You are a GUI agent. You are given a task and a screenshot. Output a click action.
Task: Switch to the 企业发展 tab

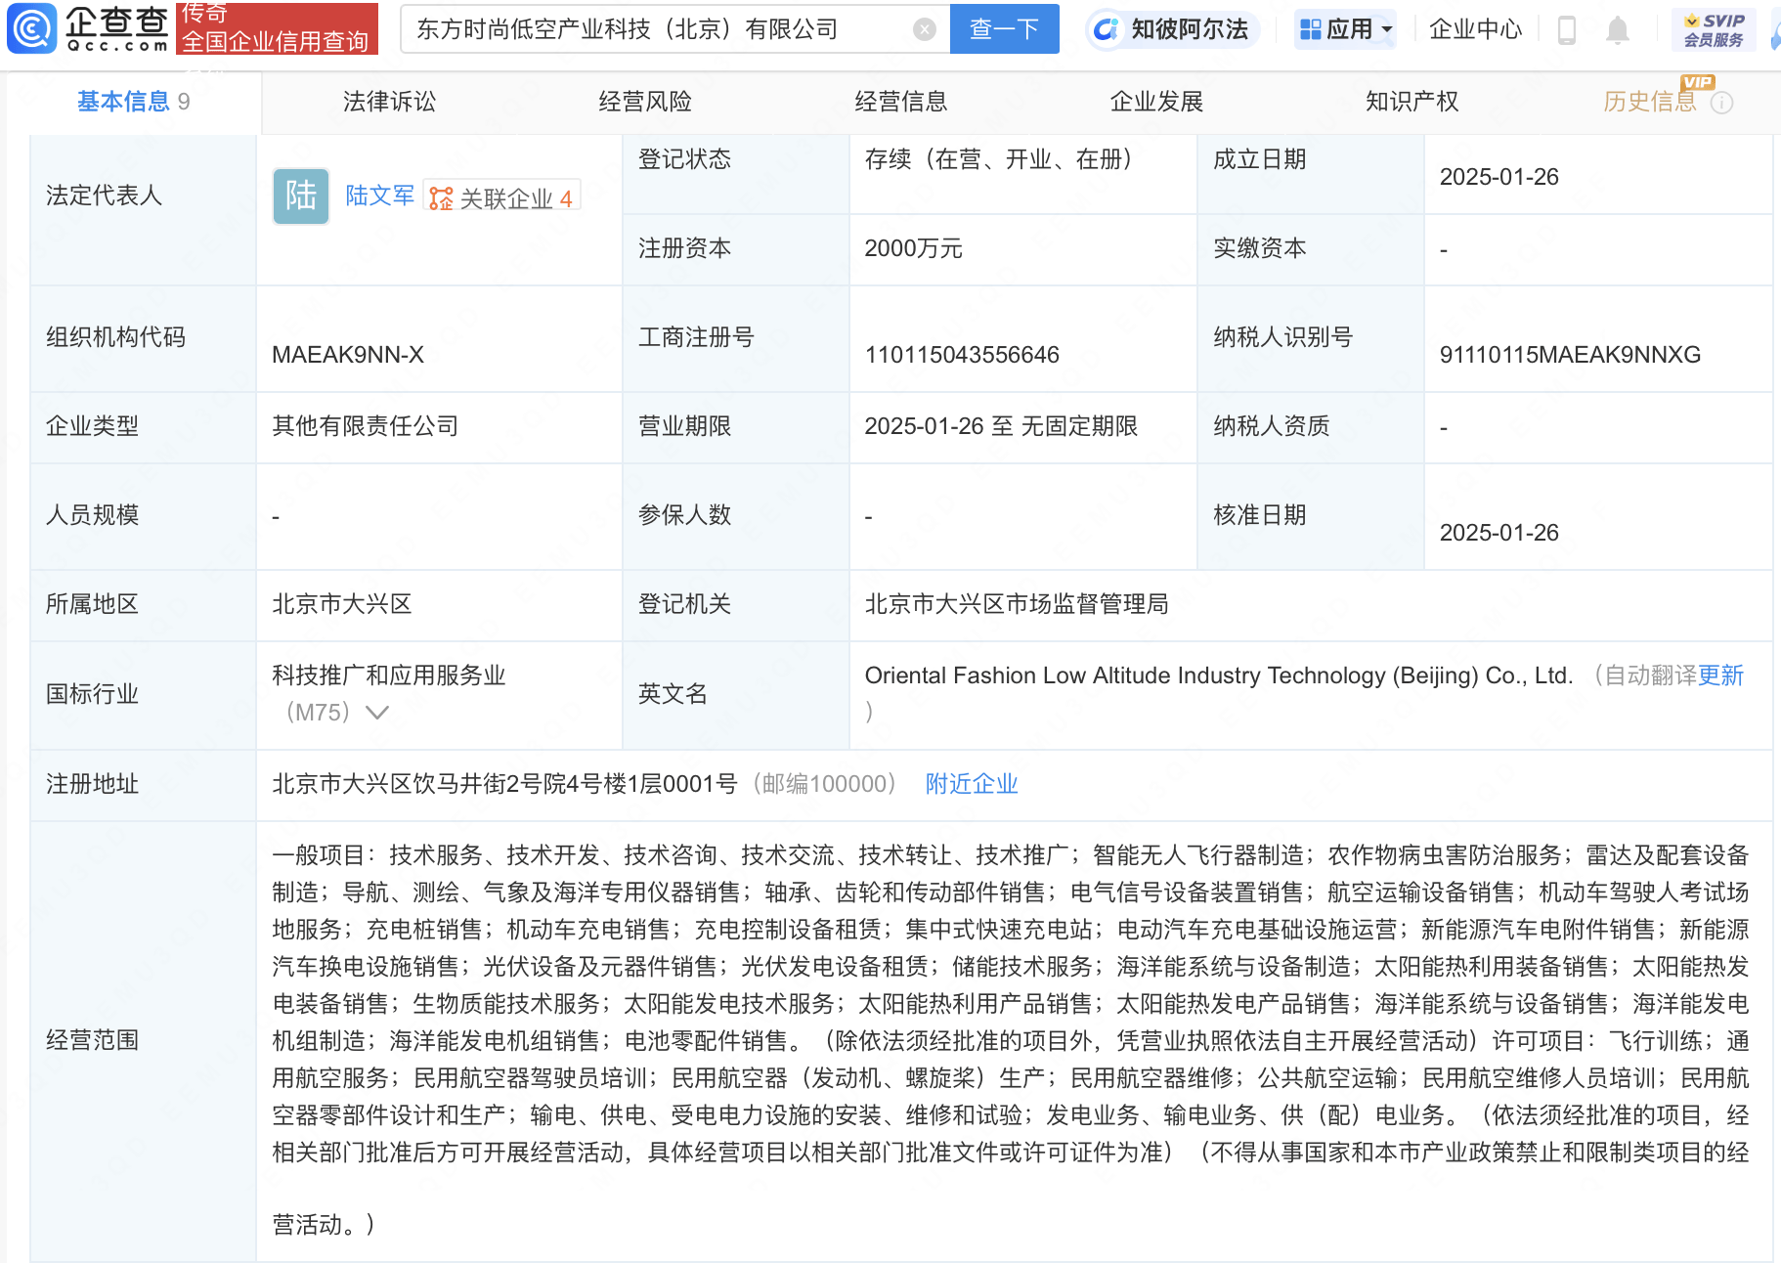(x=1156, y=102)
